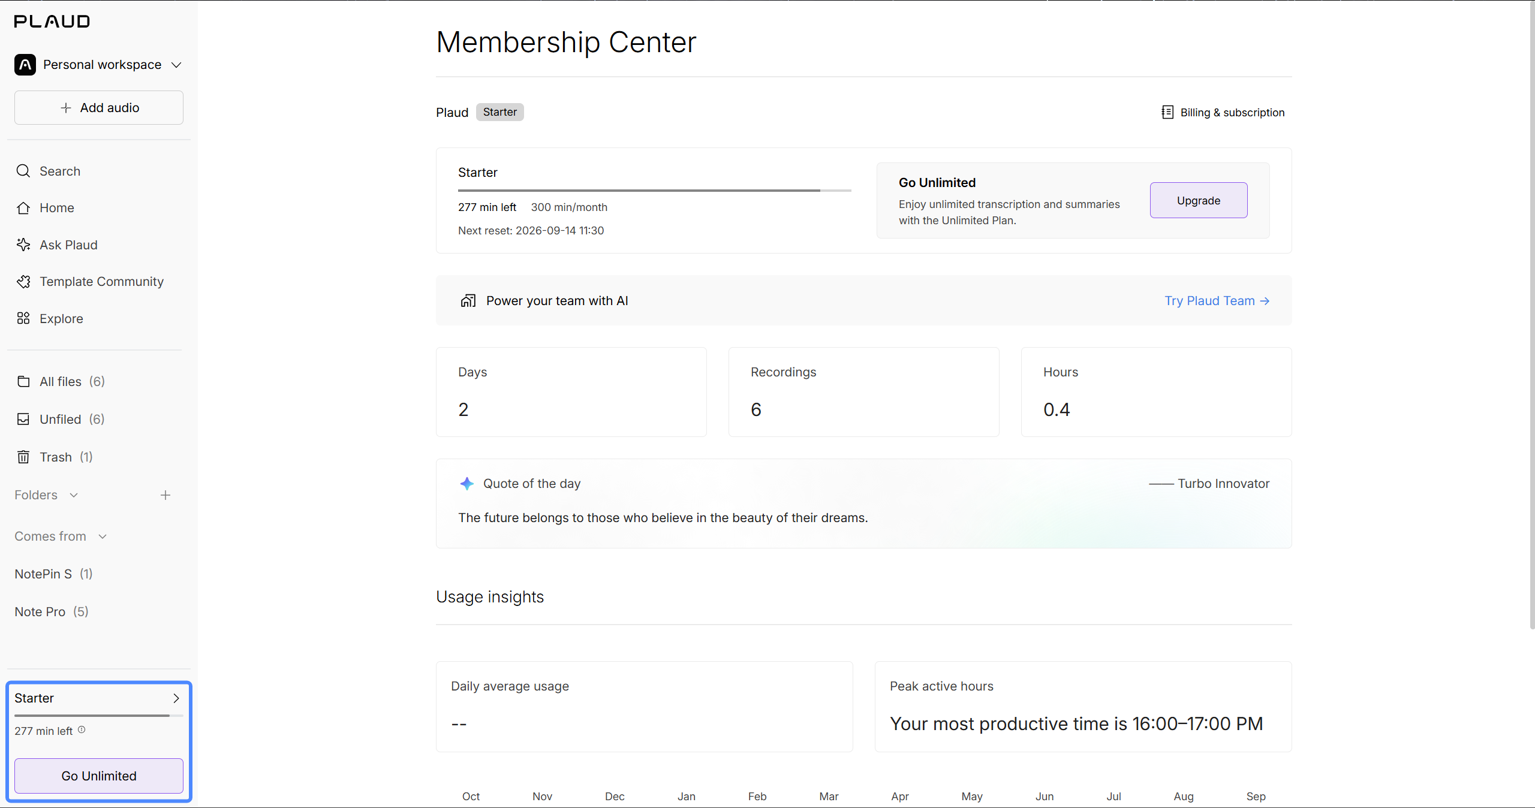Click the 'Go Unlimited' heading in upgrade card
The height and width of the screenshot is (808, 1535).
click(x=937, y=183)
